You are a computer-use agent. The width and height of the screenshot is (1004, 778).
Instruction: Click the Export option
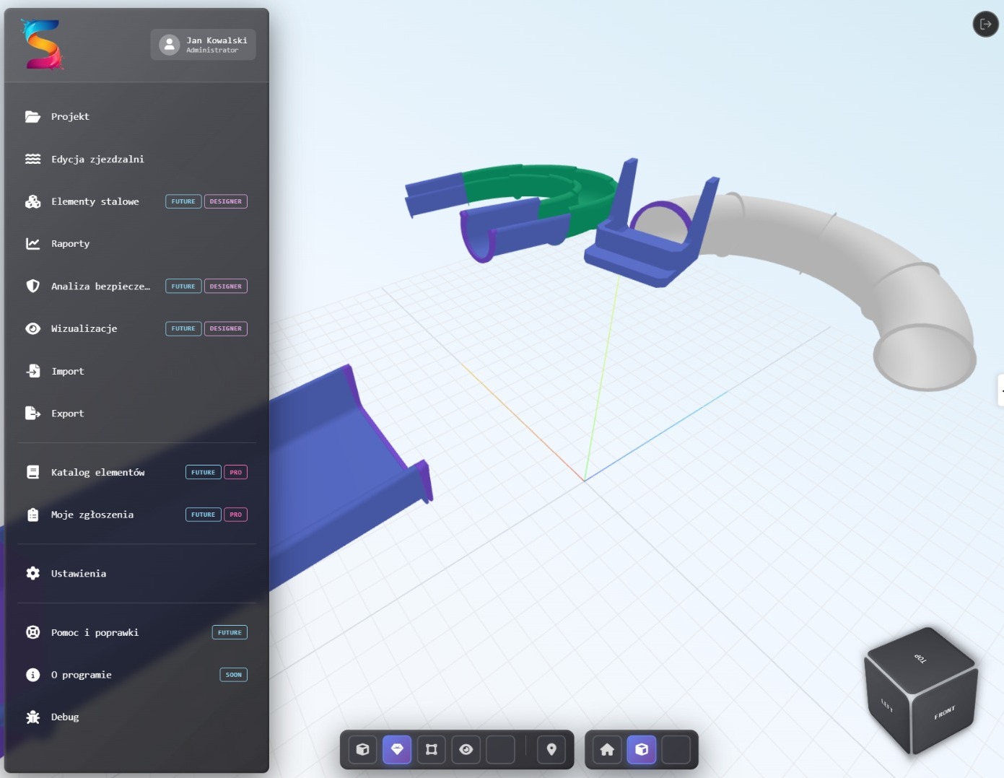click(67, 414)
